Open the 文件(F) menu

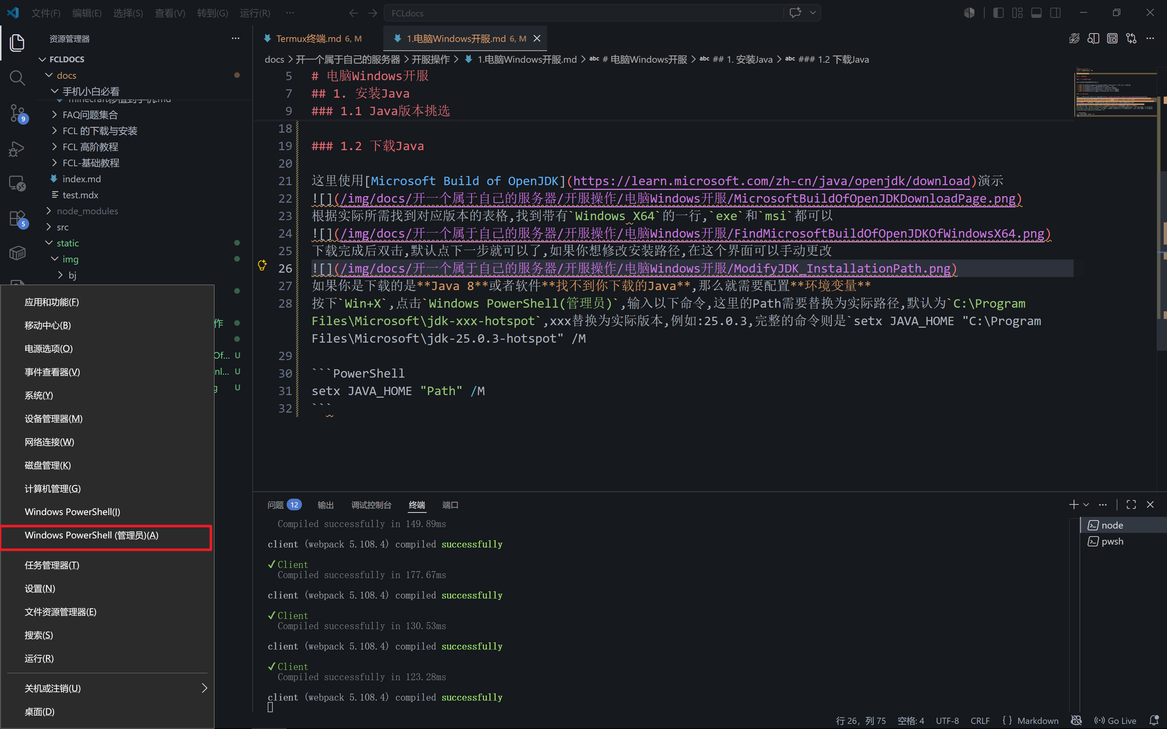coord(46,13)
